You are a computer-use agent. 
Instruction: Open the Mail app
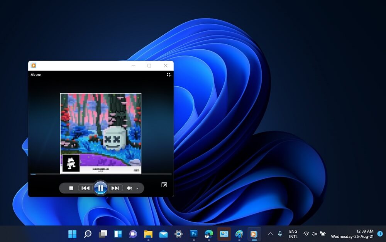point(163,234)
